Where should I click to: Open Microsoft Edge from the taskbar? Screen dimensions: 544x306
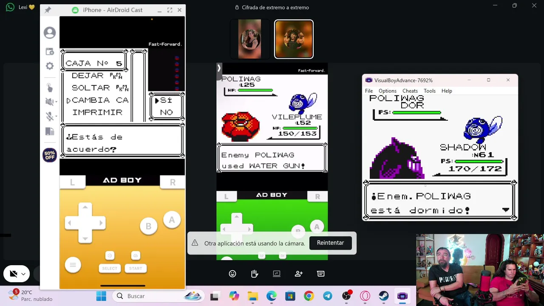click(271, 296)
